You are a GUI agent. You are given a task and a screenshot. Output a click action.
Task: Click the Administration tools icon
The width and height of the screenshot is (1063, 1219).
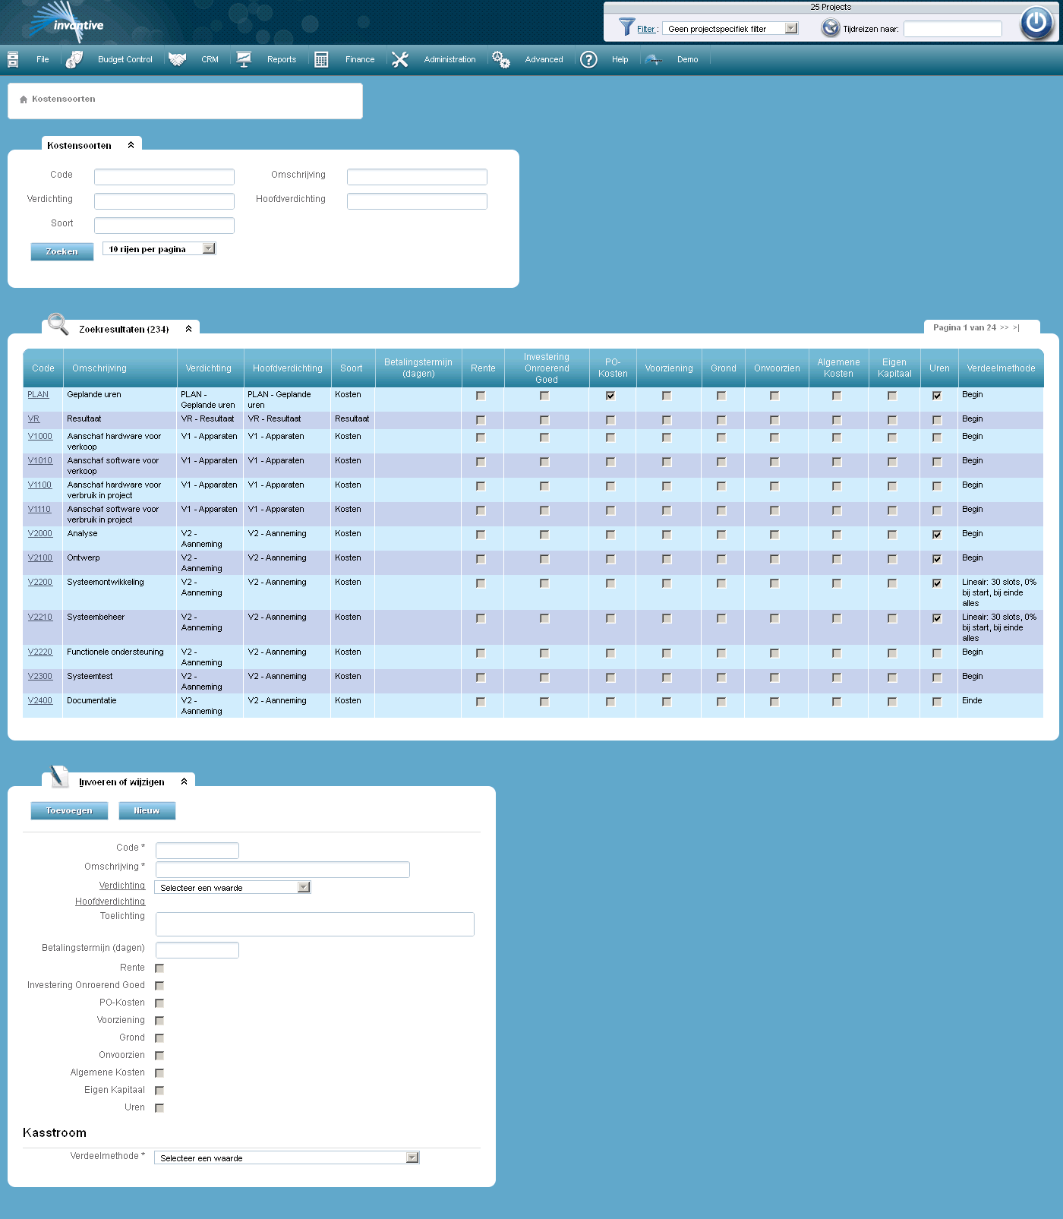pyautogui.click(x=400, y=59)
